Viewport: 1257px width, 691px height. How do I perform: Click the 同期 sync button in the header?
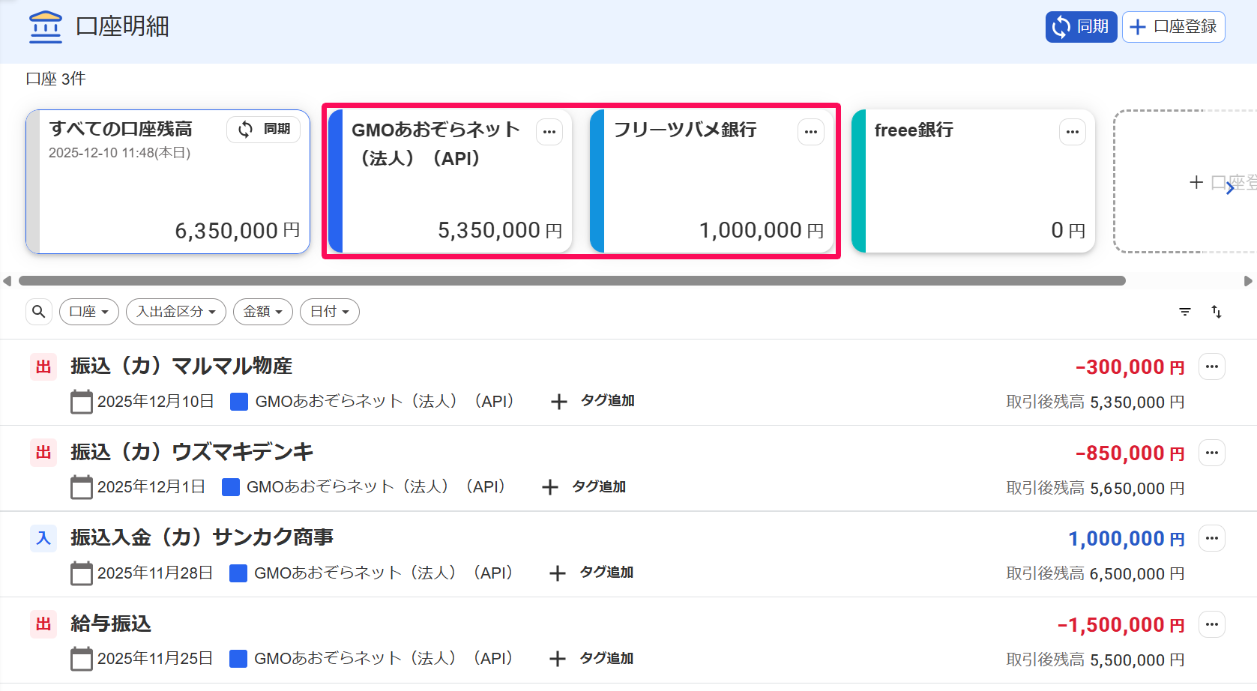point(1081,27)
